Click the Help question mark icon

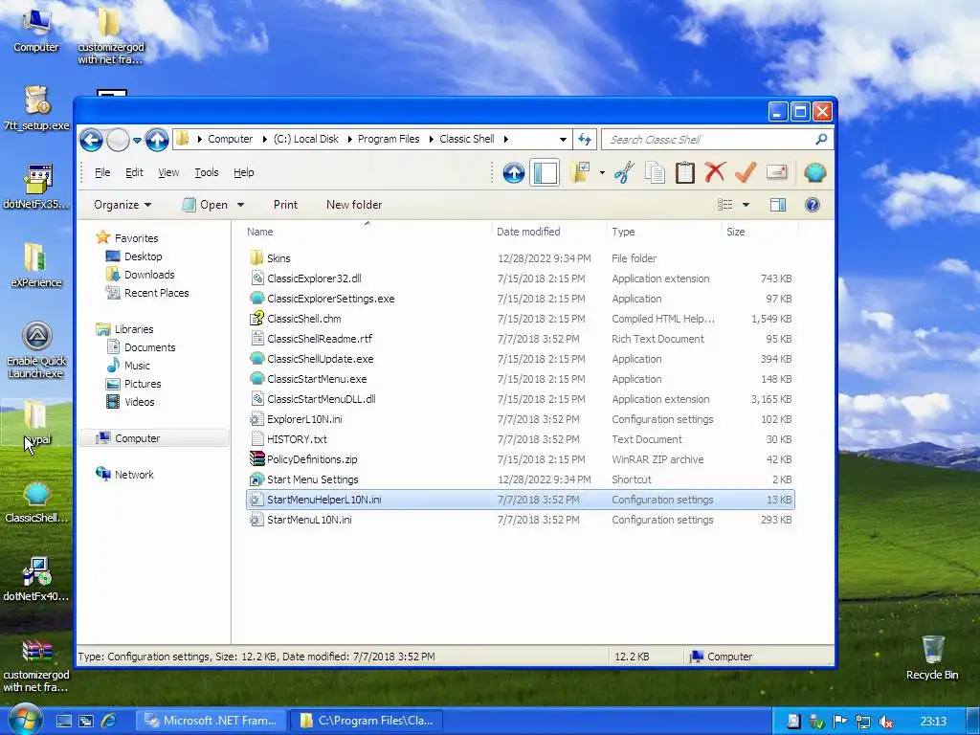pos(812,205)
